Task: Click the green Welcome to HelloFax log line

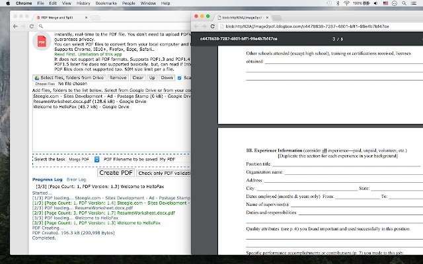Action: click(x=96, y=223)
